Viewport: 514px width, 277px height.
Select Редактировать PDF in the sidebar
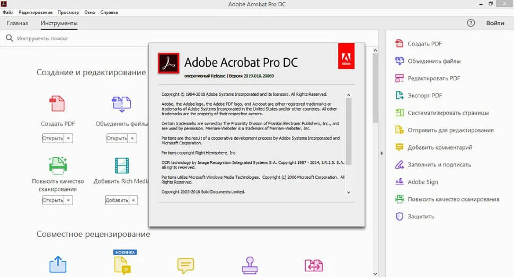[x=433, y=78]
